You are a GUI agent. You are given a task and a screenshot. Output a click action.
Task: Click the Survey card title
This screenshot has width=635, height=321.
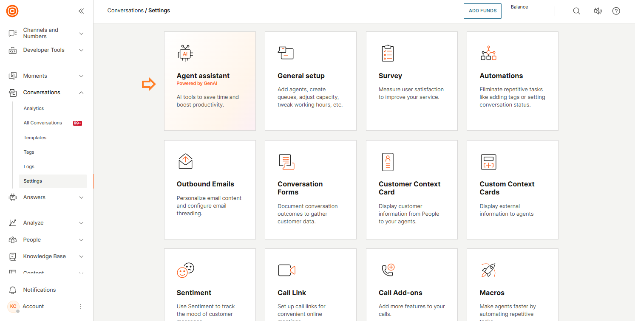[x=390, y=76]
